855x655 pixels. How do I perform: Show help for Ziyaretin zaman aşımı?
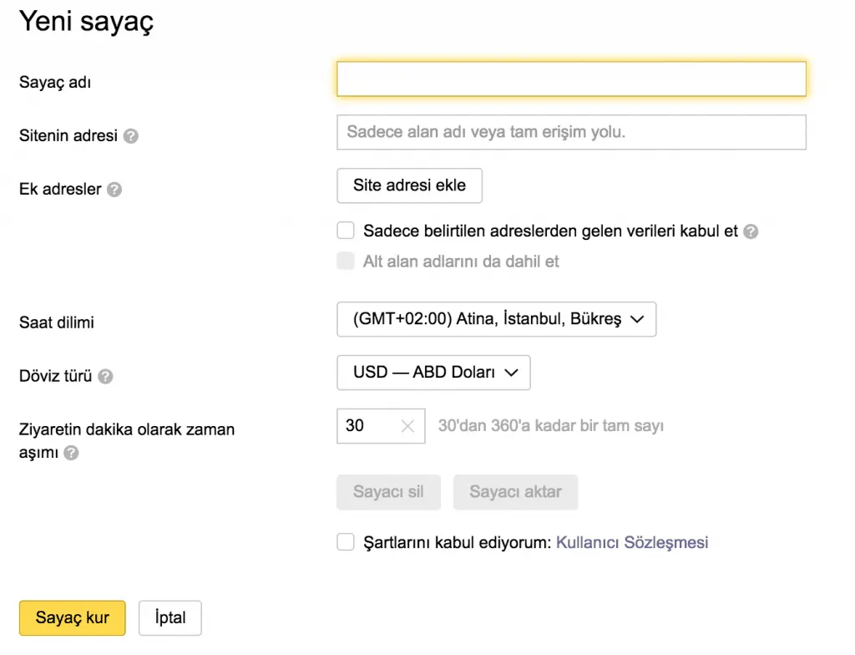point(72,453)
